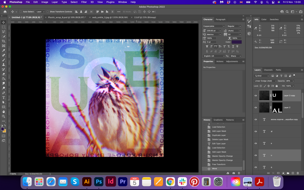Hide the Layer 2 copy layer
This screenshot has width=304, height=190.
(x=256, y=96)
